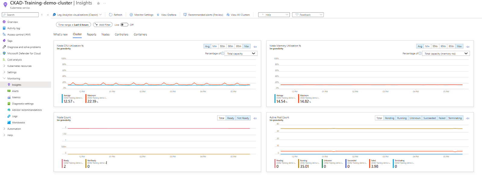Open Log Analytics visualizations (Classic) dropdown
The width and height of the screenshot is (482, 178).
click(x=77, y=15)
